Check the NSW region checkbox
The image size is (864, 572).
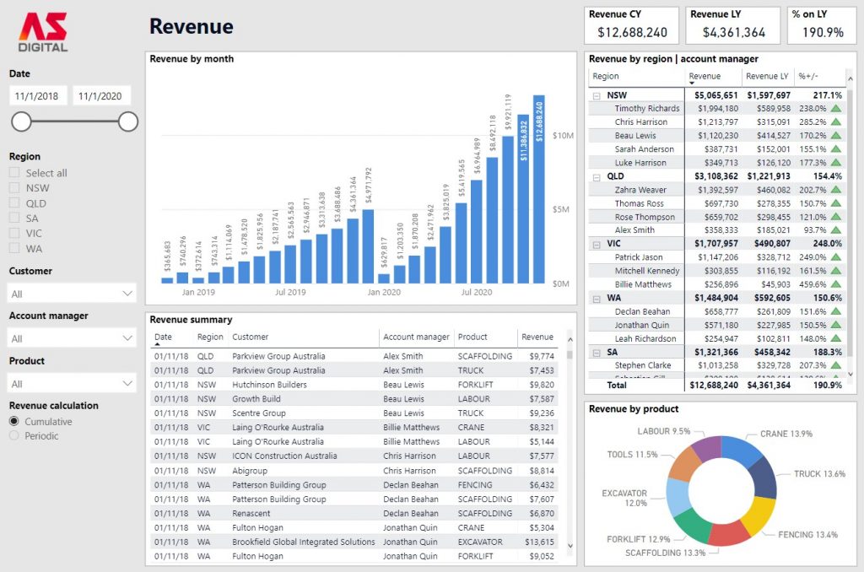pos(13,187)
